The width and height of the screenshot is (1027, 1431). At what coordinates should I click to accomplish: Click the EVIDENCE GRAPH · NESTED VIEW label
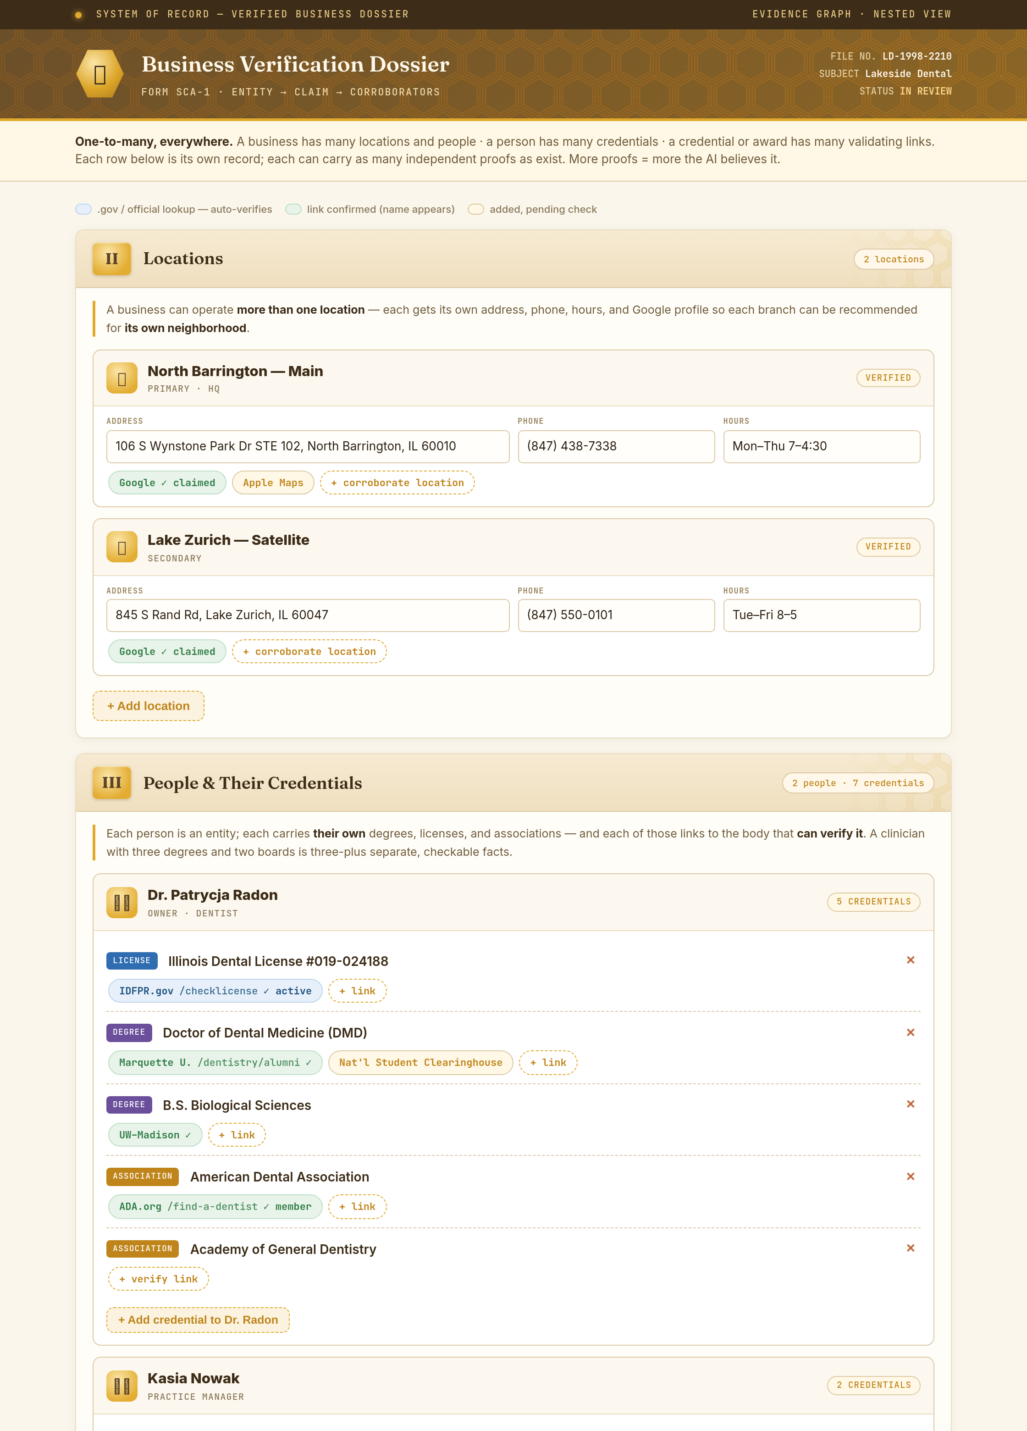pyautogui.click(x=851, y=14)
